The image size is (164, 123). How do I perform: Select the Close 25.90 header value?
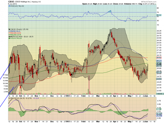(118, 4)
